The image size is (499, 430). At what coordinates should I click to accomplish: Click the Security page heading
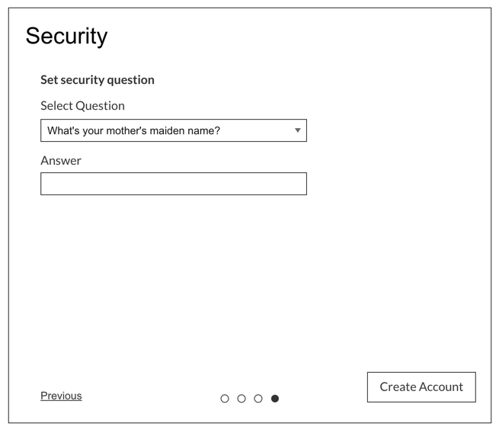coord(66,36)
